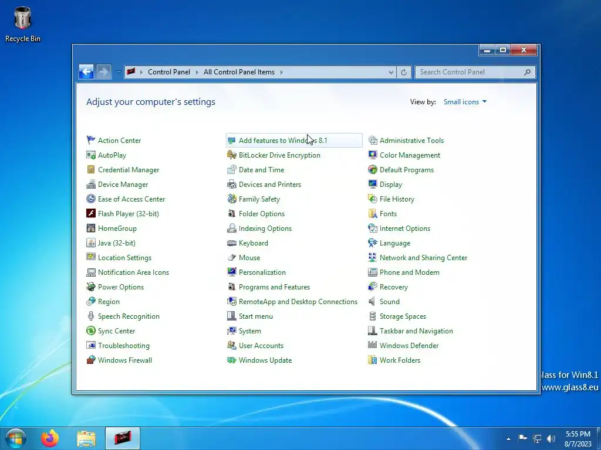Open the Date and Time clock icon
The width and height of the screenshot is (601, 450).
coord(231,169)
